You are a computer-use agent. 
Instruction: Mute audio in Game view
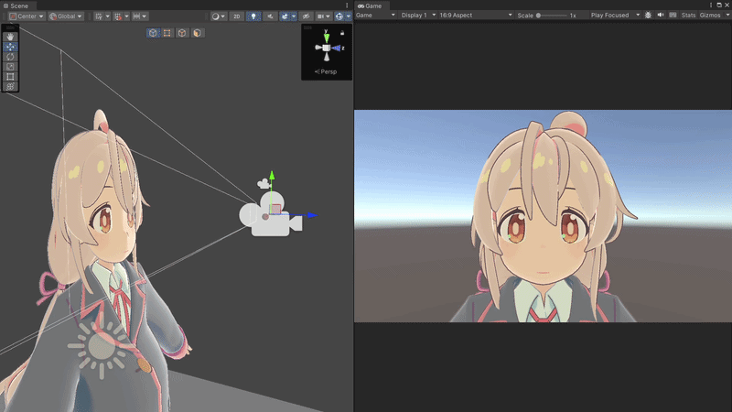pyautogui.click(x=661, y=15)
